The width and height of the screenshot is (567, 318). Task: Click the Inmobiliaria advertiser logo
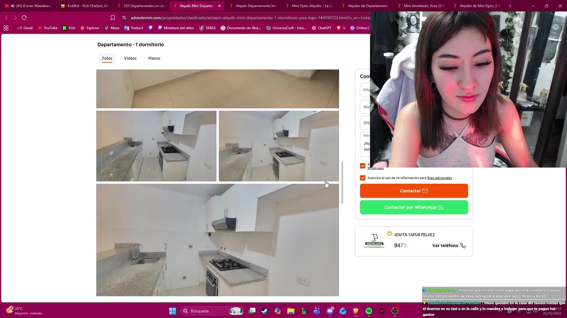374,241
